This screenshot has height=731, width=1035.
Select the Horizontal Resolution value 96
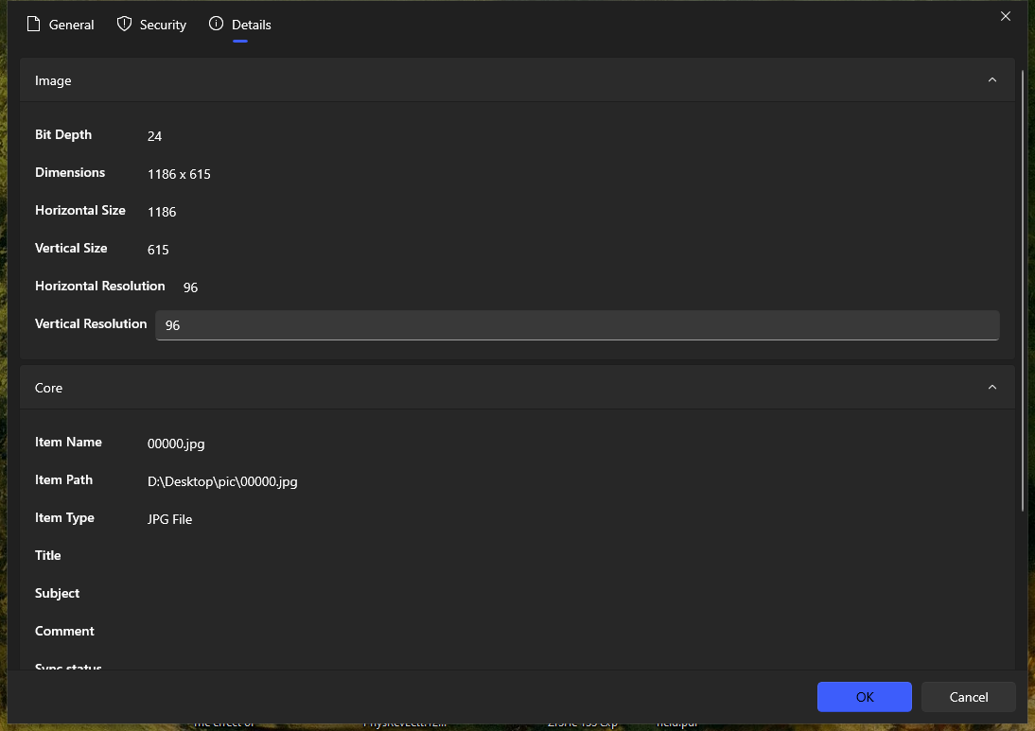(191, 287)
